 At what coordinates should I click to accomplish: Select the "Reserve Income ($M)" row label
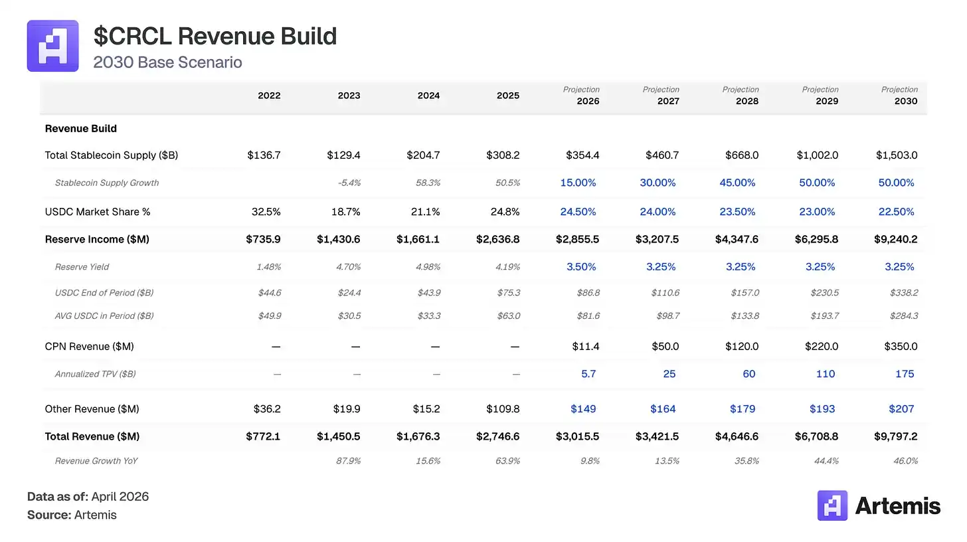(x=97, y=239)
